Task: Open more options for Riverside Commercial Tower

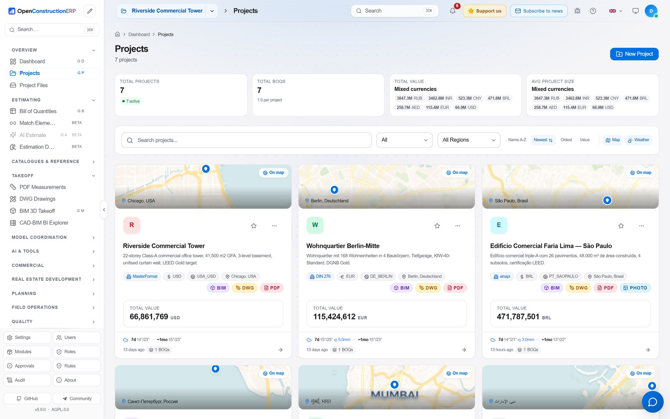Action: tap(274, 226)
